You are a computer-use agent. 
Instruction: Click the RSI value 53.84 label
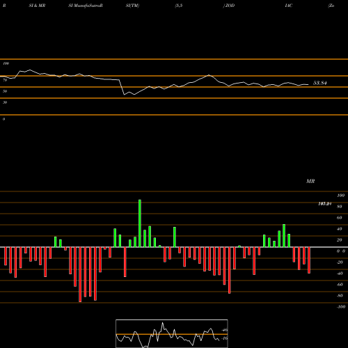point(320,83)
